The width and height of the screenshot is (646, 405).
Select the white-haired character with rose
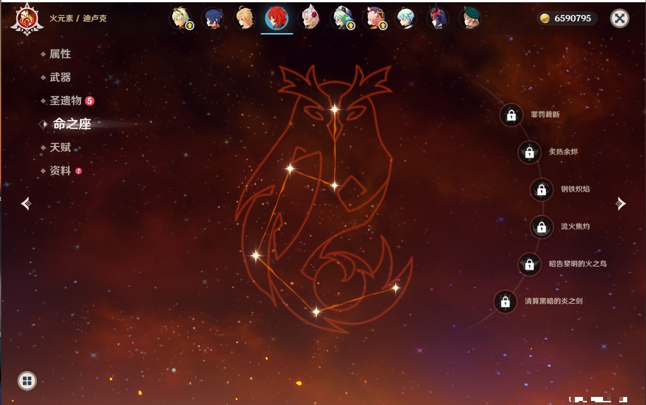point(310,18)
